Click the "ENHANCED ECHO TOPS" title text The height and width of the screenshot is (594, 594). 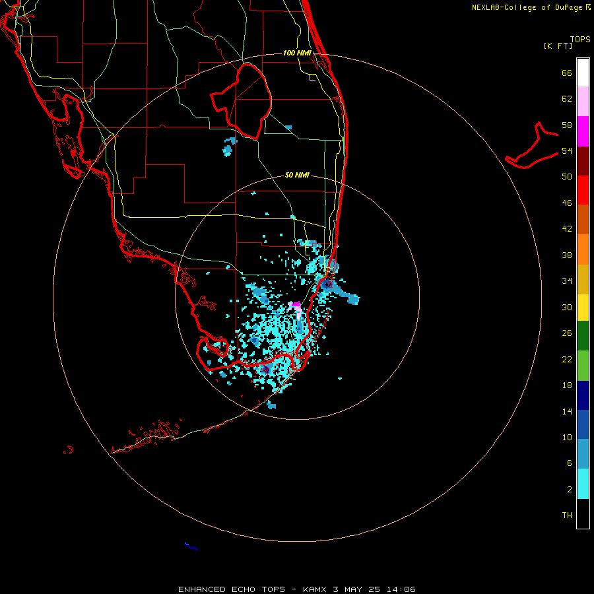pos(232,589)
